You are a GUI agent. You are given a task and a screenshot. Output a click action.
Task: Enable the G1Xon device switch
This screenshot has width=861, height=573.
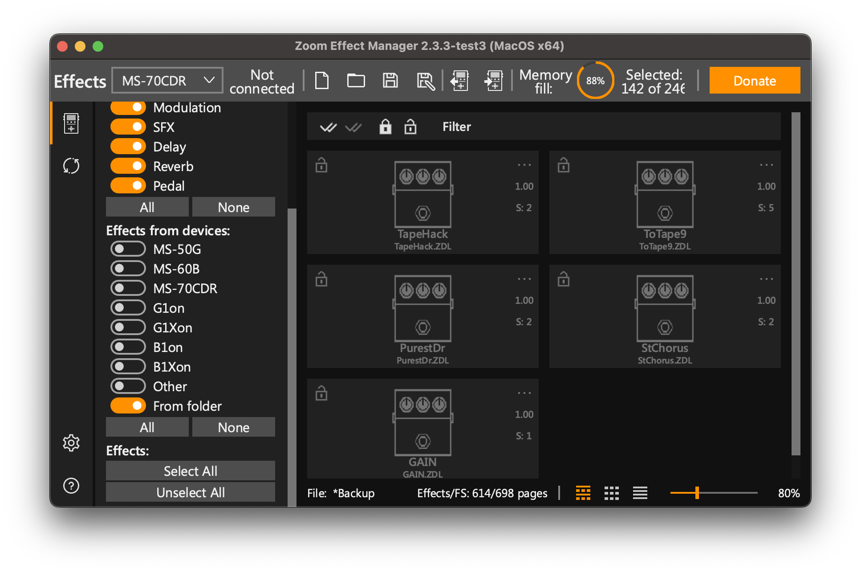128,327
